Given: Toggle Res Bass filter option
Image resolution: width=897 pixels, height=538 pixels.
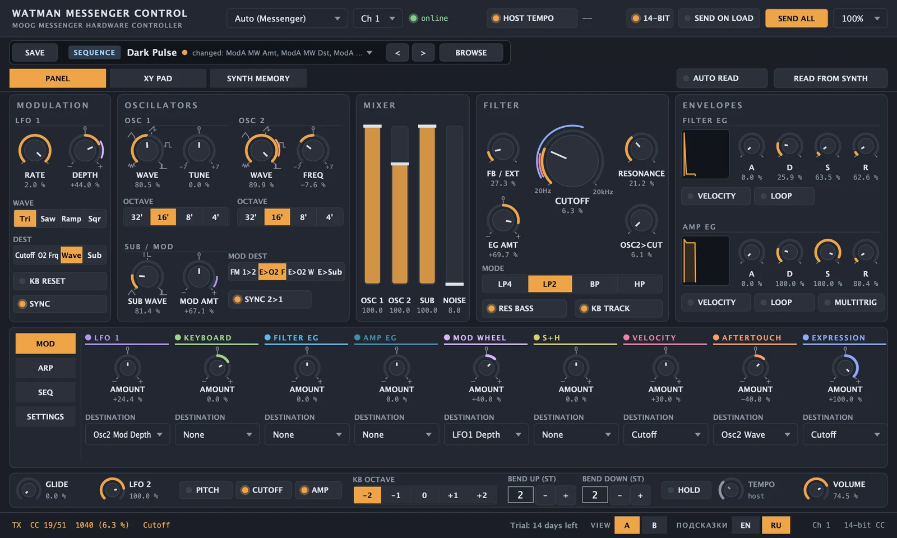Looking at the screenshot, I should click(524, 308).
